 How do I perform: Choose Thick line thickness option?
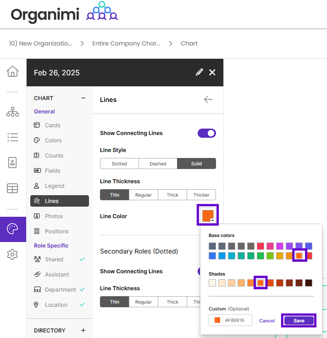pyautogui.click(x=172, y=195)
